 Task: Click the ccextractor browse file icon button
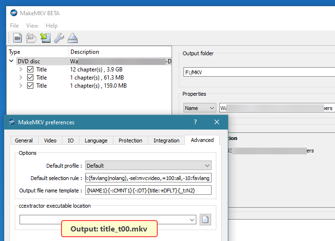click(205, 220)
